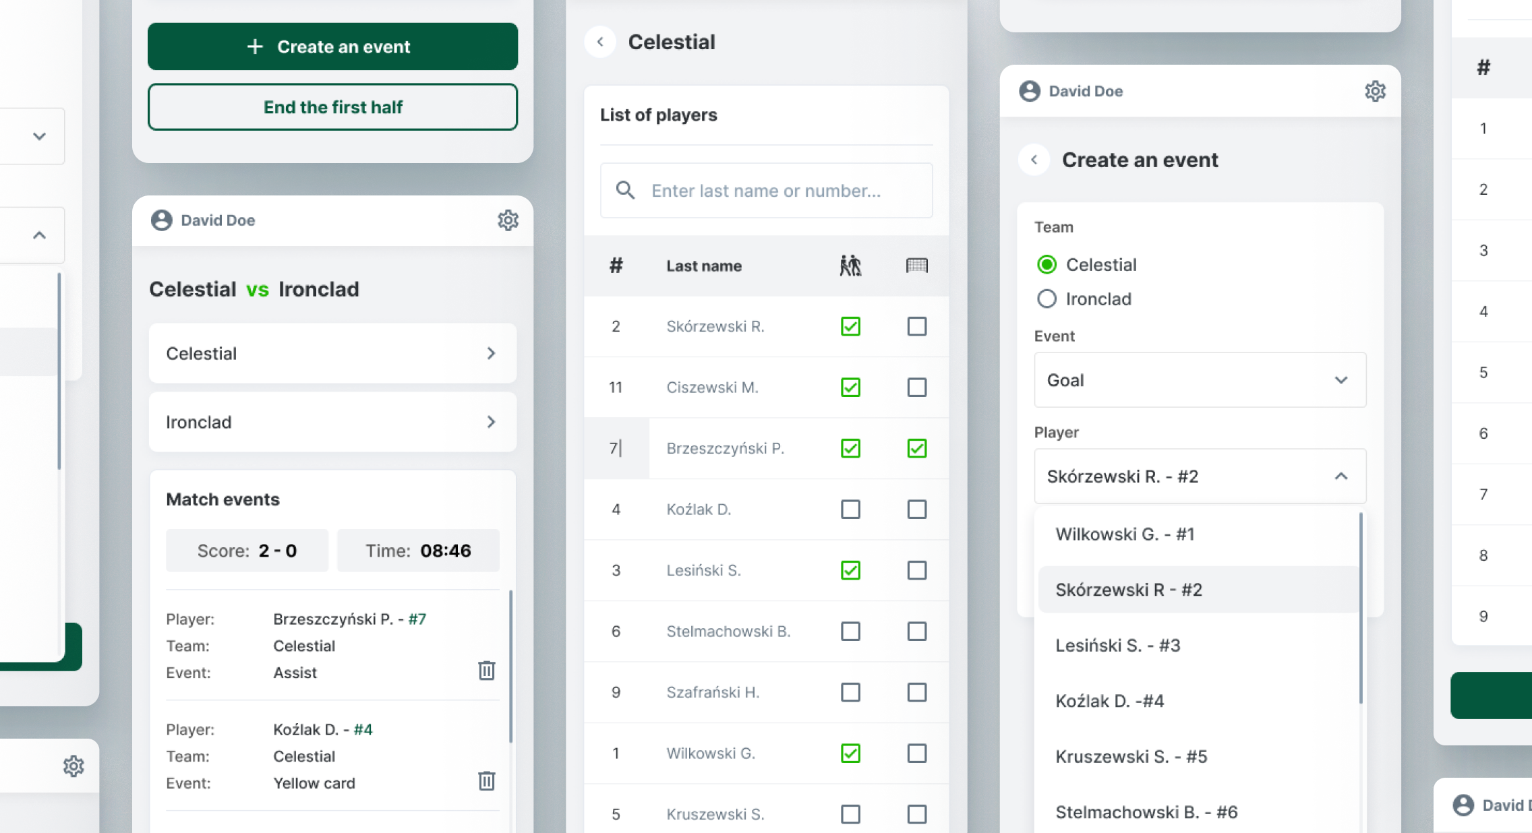Delete the Assist event with trash icon
The width and height of the screenshot is (1532, 833).
point(487,671)
